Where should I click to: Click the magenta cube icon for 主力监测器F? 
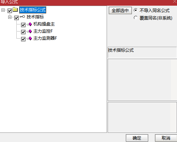coord(30,38)
